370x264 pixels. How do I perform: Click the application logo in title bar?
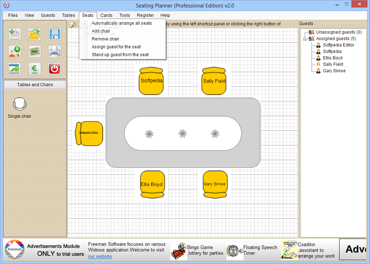point(6,5)
